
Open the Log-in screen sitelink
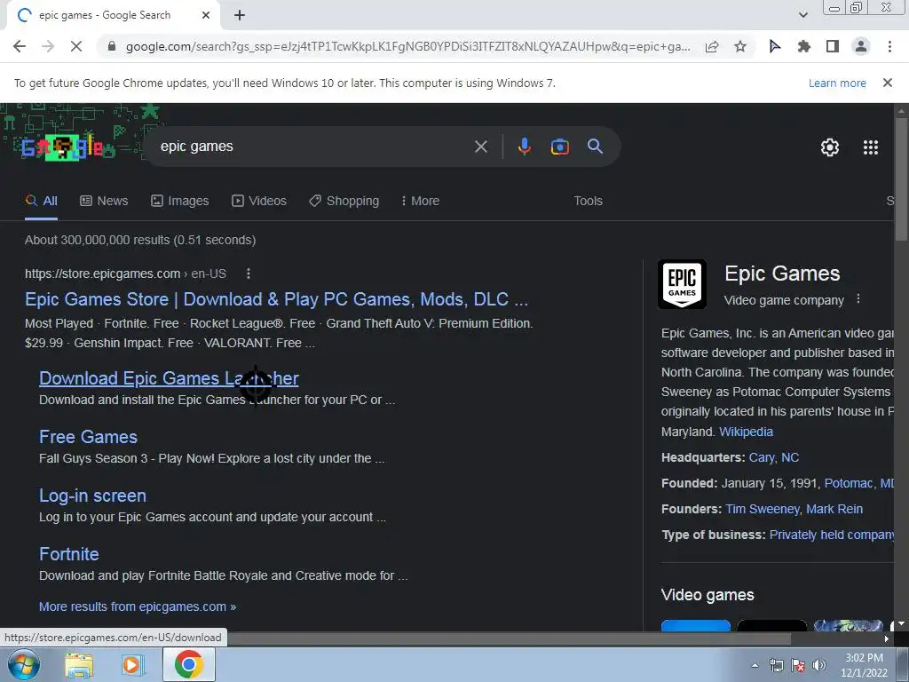(x=92, y=496)
